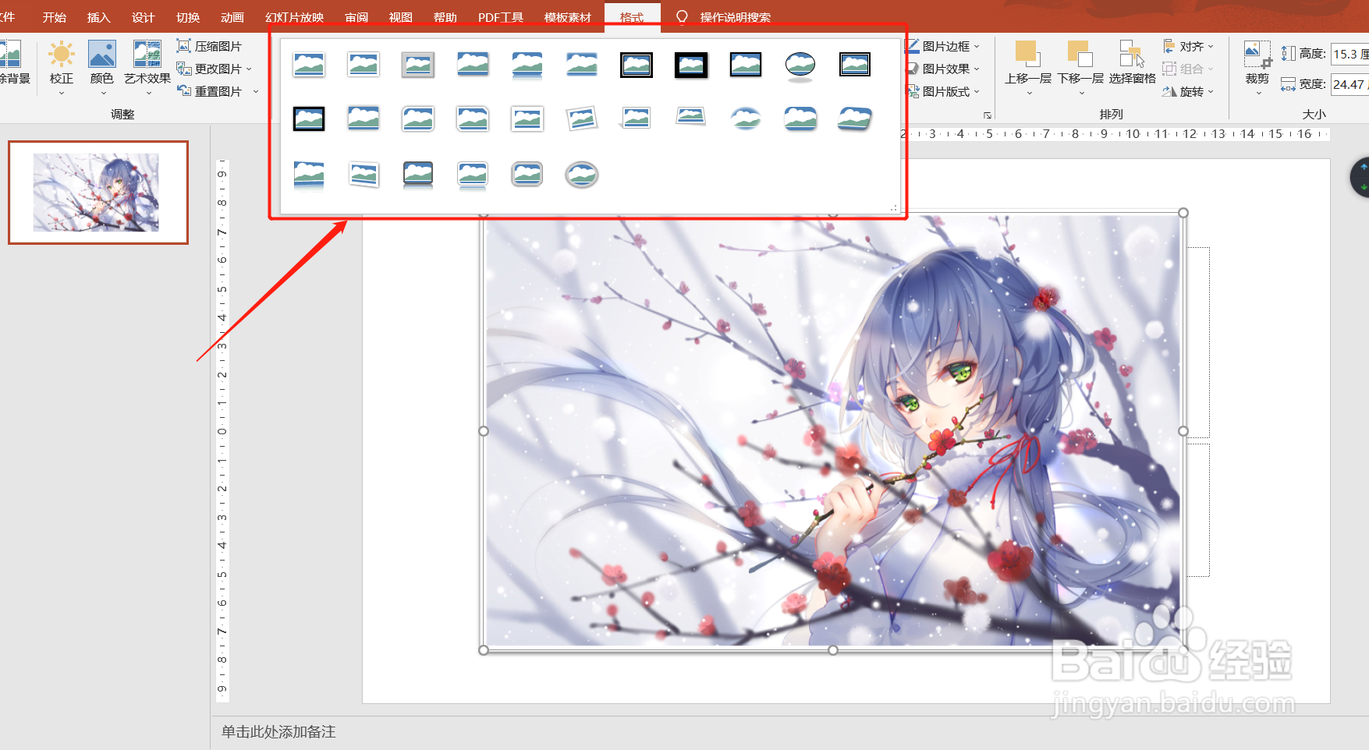The image size is (1369, 750).
Task: Open the 切换 transitions tab
Action: tap(188, 17)
